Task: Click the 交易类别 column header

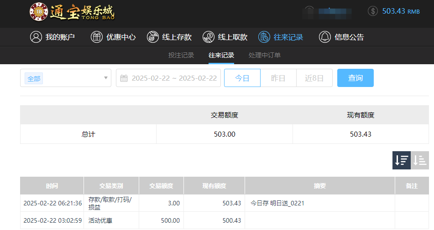Action: point(111,186)
